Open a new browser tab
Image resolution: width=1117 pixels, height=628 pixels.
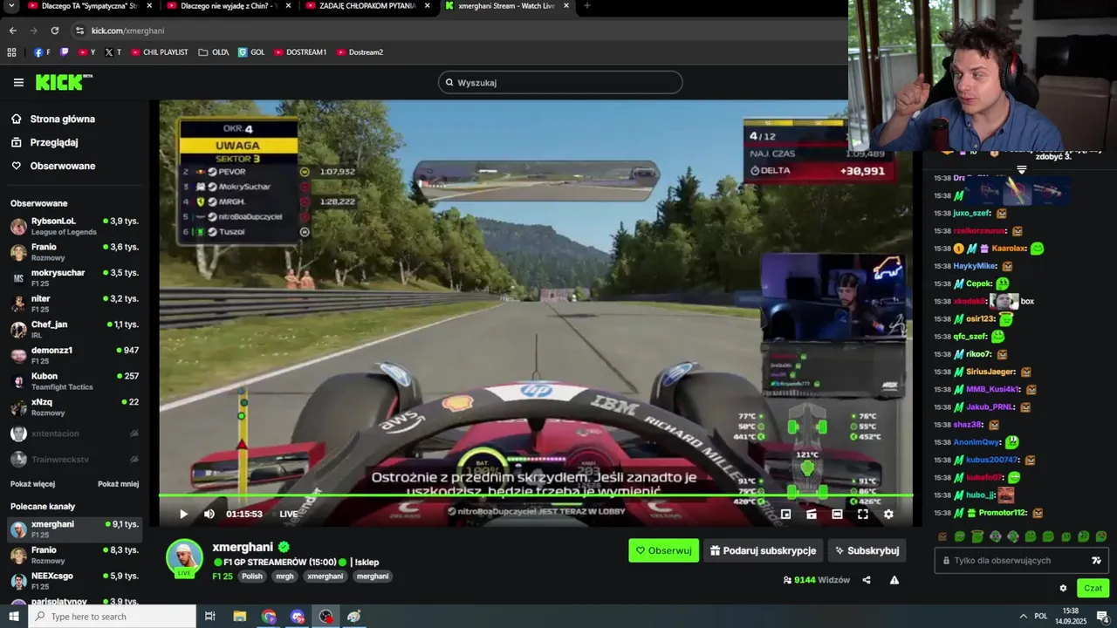[x=586, y=6]
